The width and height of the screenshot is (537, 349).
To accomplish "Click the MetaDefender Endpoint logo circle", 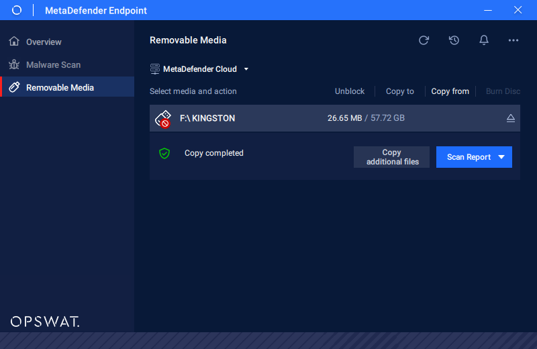I will click(16, 10).
